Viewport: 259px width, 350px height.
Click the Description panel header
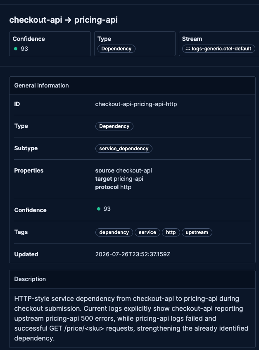click(x=132, y=279)
